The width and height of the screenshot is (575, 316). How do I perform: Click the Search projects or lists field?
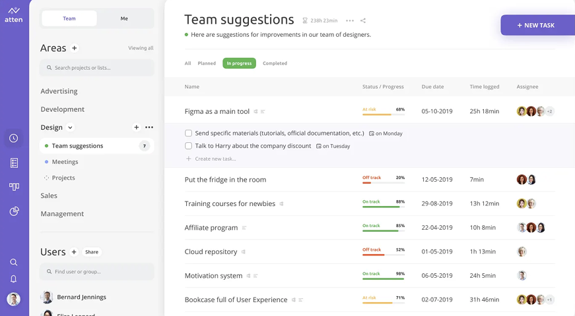click(x=97, y=68)
